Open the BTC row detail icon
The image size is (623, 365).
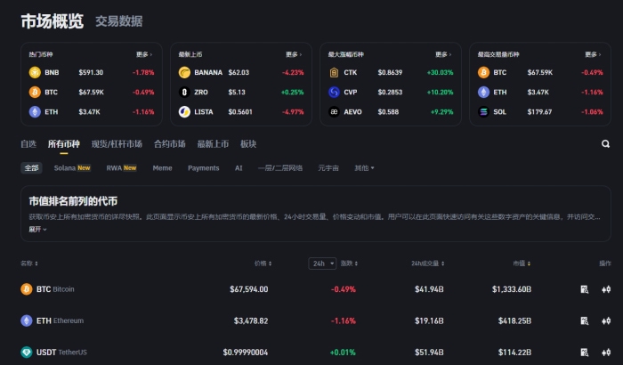[584, 289]
